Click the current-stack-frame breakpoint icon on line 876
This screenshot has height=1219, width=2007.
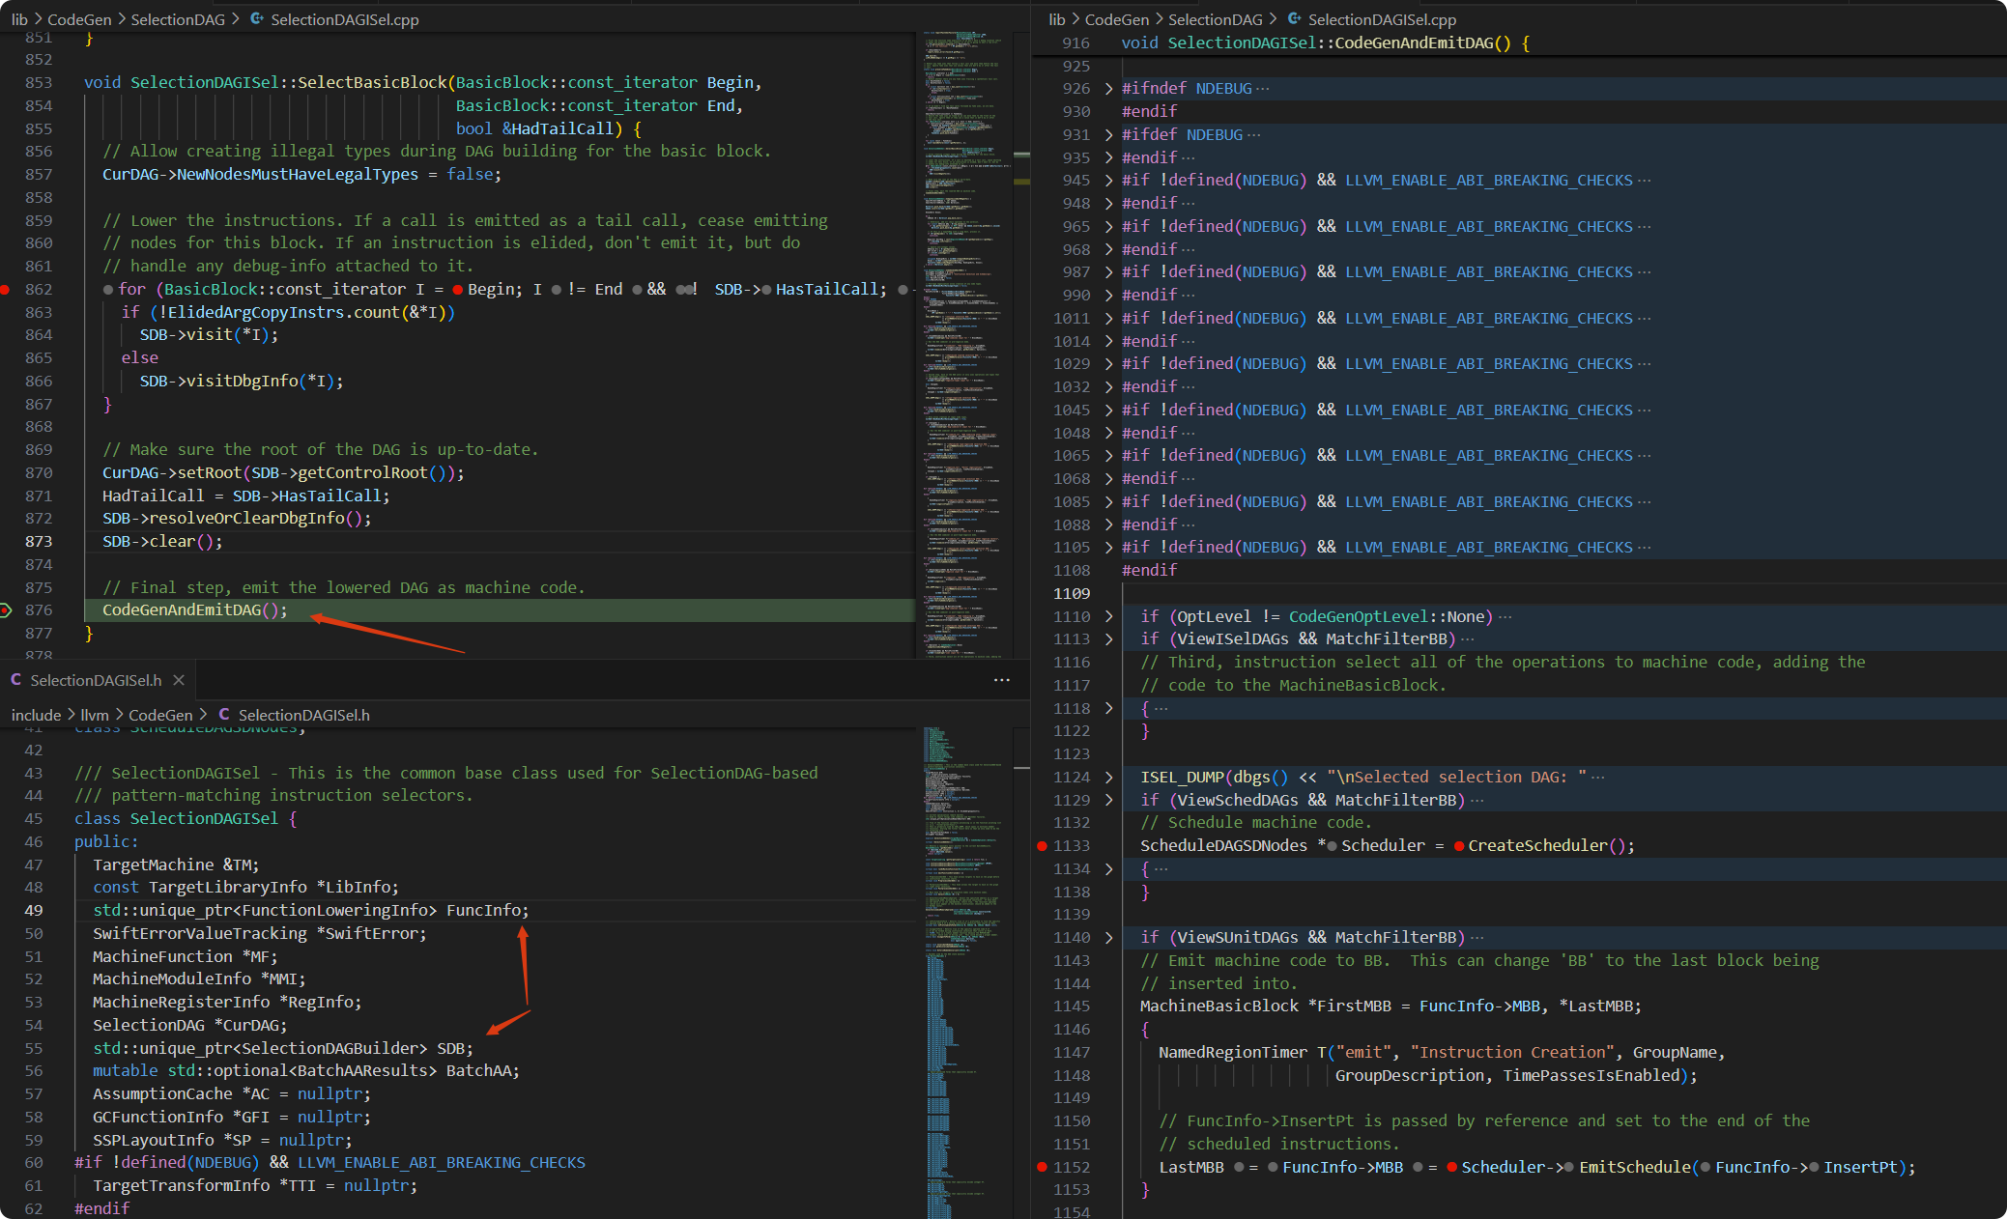click(x=5, y=610)
